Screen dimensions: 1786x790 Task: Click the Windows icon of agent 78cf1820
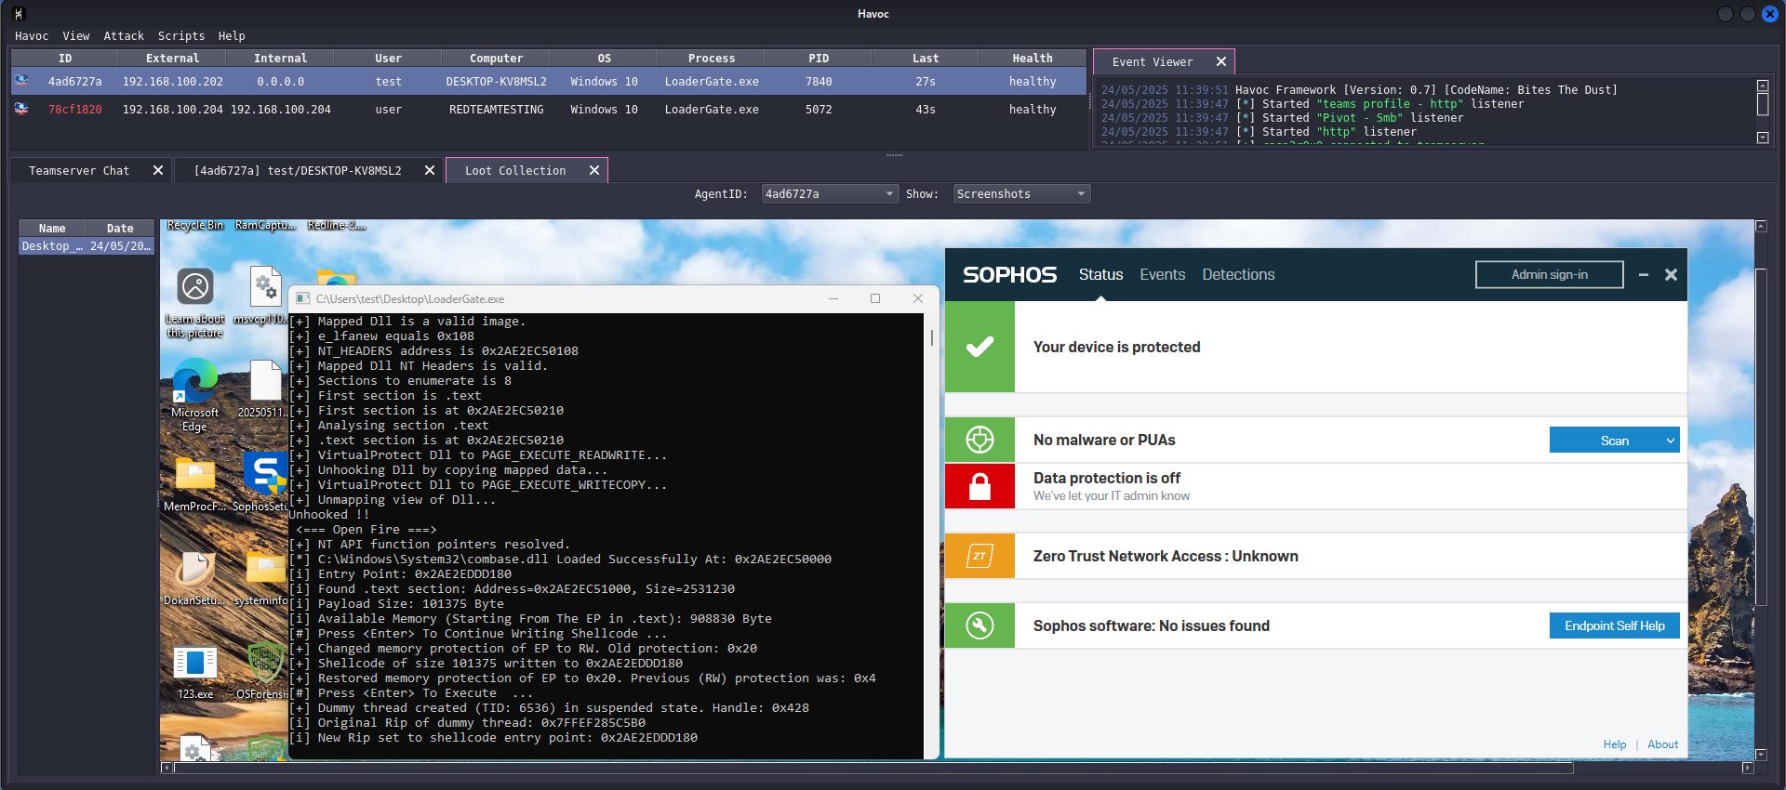pos(21,109)
